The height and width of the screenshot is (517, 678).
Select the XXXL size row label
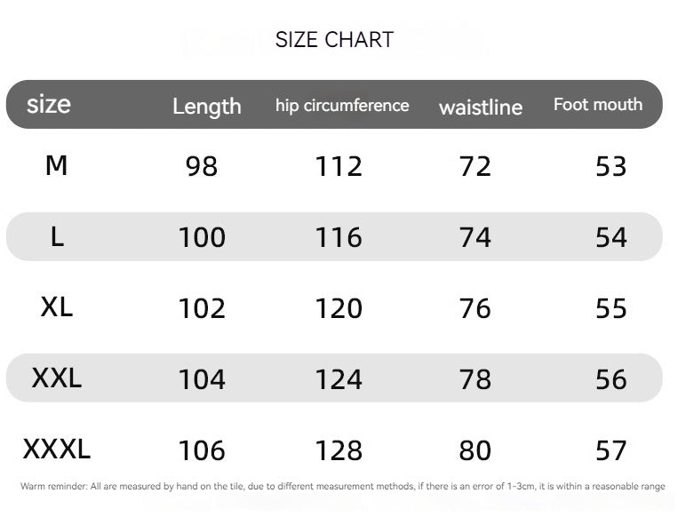tap(56, 449)
